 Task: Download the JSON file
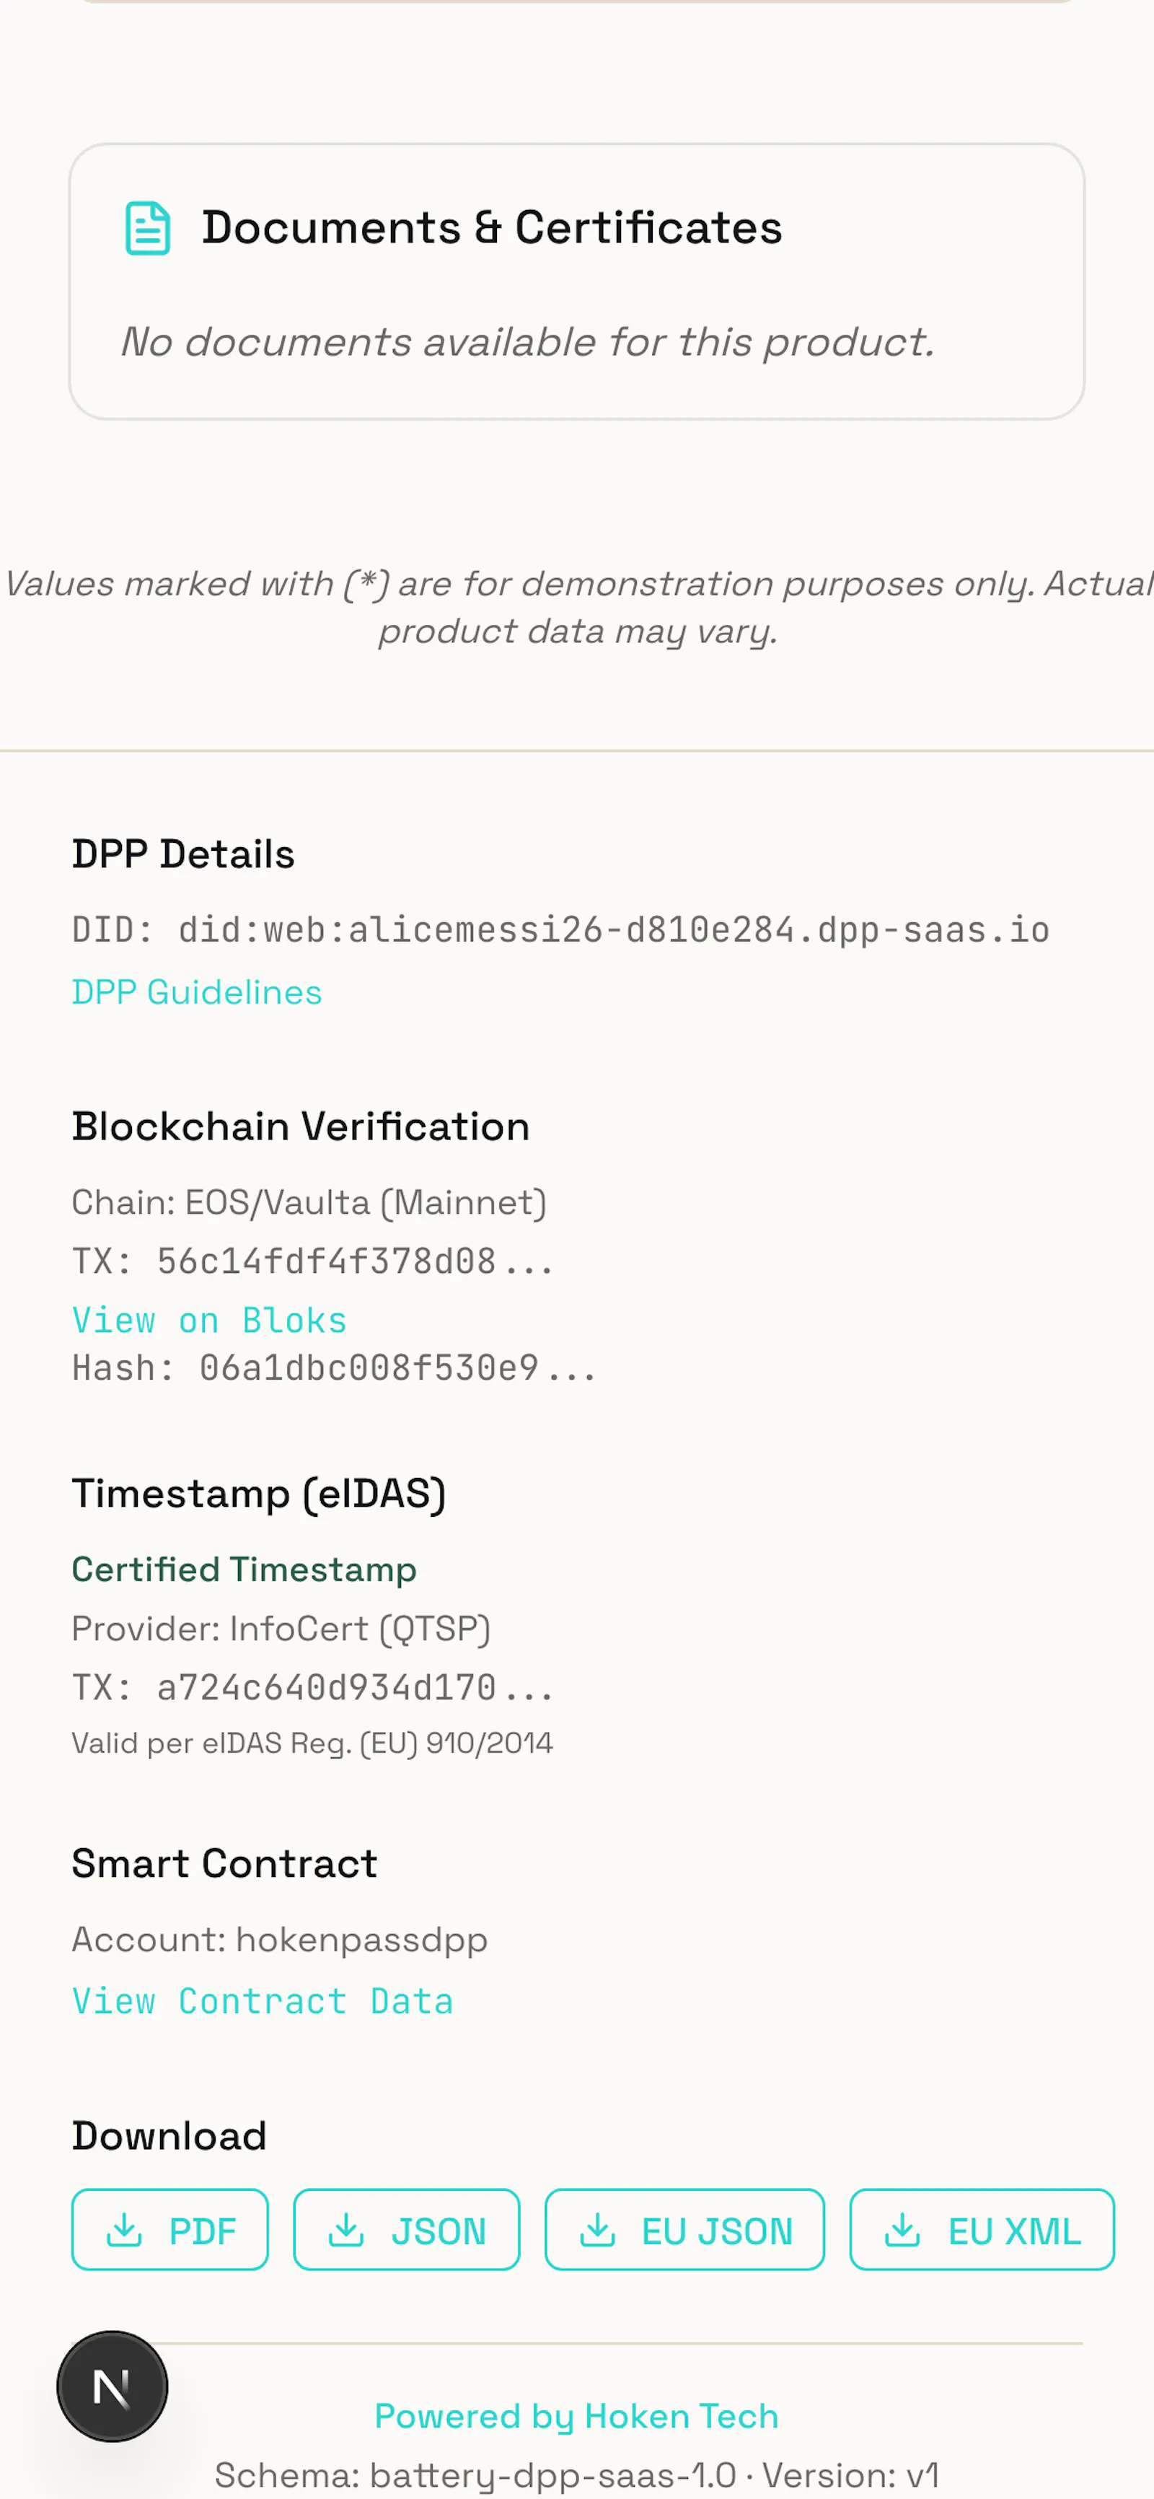pos(406,2231)
